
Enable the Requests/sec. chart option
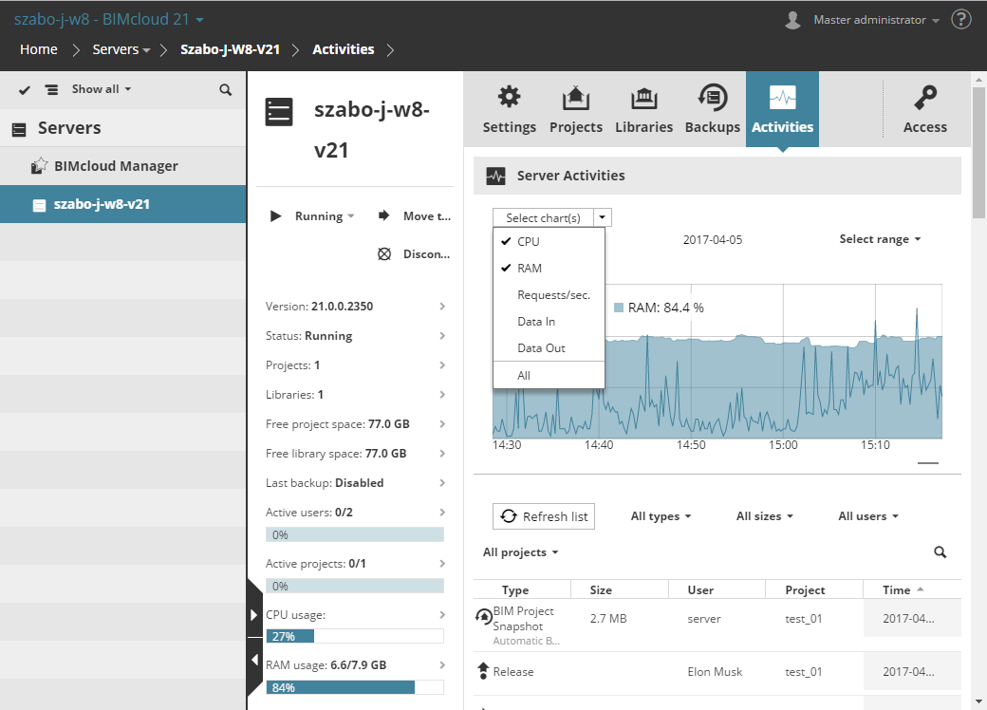tap(553, 295)
